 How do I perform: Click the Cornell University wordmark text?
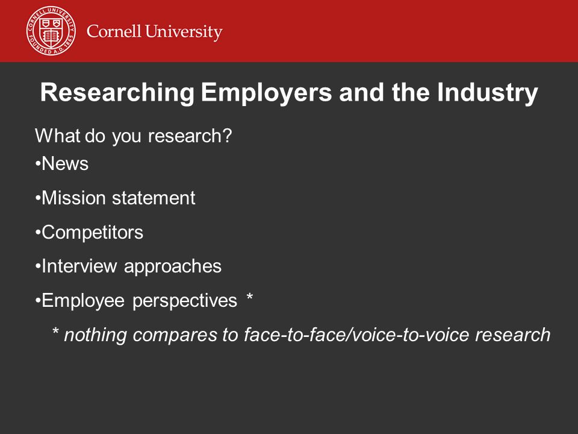[155, 32]
